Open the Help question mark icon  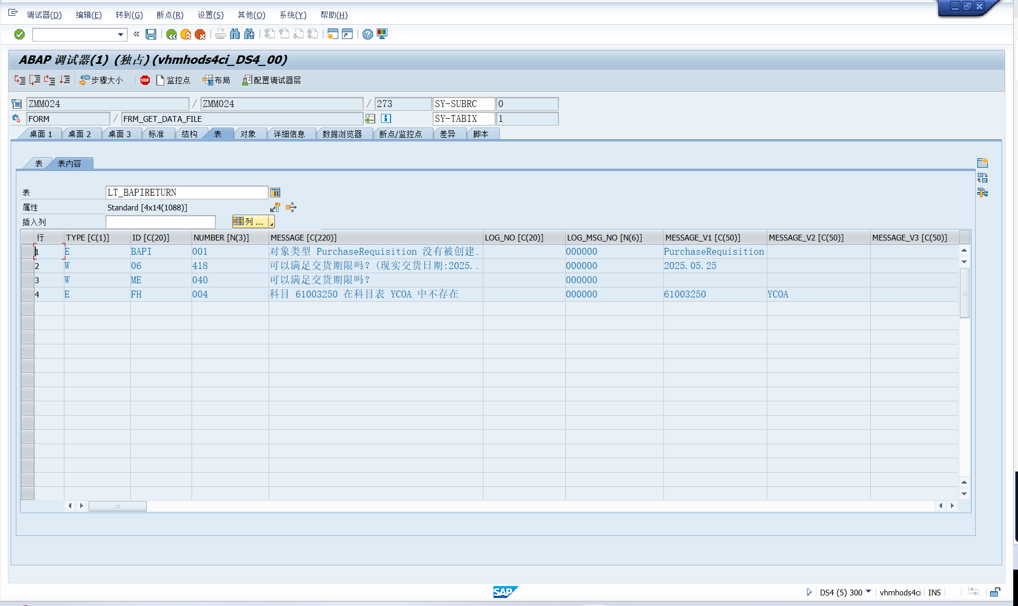click(368, 34)
